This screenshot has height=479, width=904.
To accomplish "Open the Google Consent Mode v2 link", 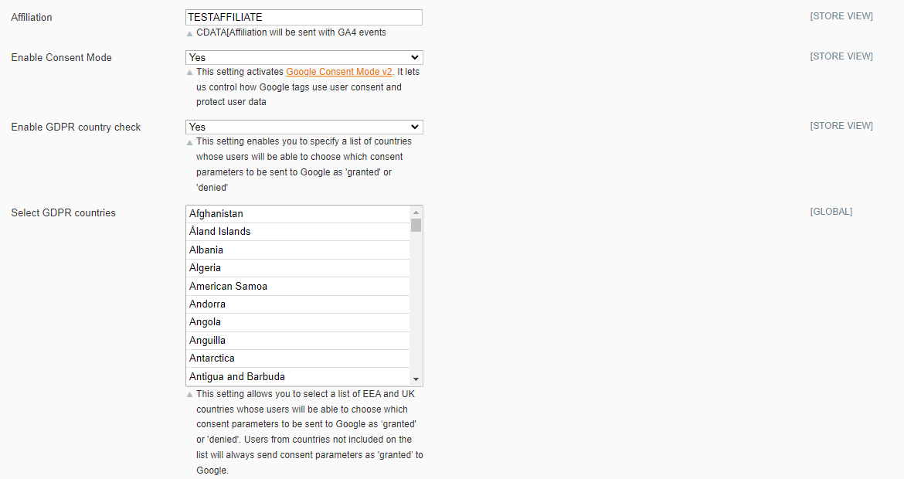I will coord(339,72).
